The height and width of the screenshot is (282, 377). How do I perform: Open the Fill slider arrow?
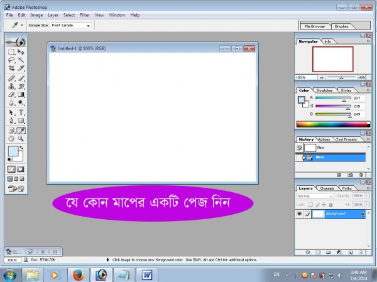tap(366, 205)
